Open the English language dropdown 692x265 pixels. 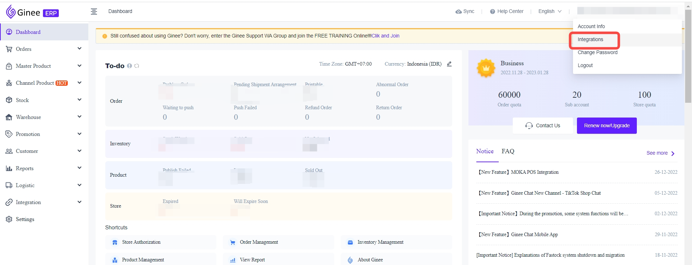pos(550,12)
